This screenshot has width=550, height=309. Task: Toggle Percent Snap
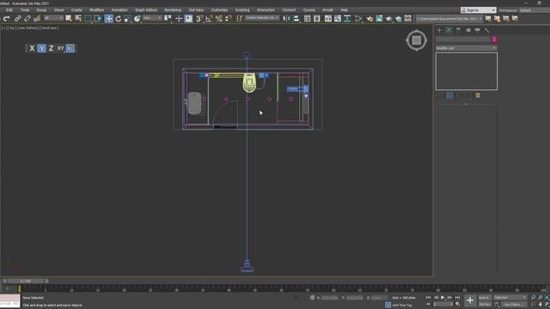pyautogui.click(x=219, y=19)
